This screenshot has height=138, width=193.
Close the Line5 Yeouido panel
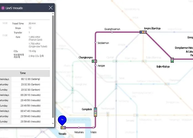pyautogui.click(x=51, y=8)
